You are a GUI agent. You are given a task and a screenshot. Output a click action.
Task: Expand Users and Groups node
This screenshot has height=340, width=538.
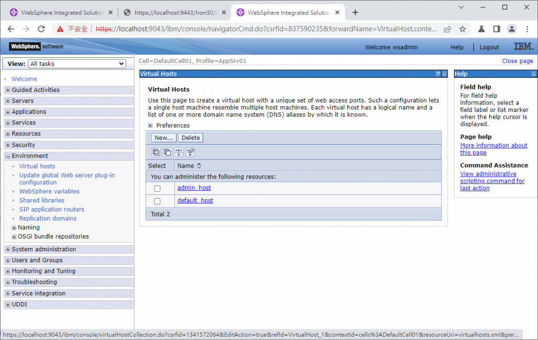tap(8, 261)
